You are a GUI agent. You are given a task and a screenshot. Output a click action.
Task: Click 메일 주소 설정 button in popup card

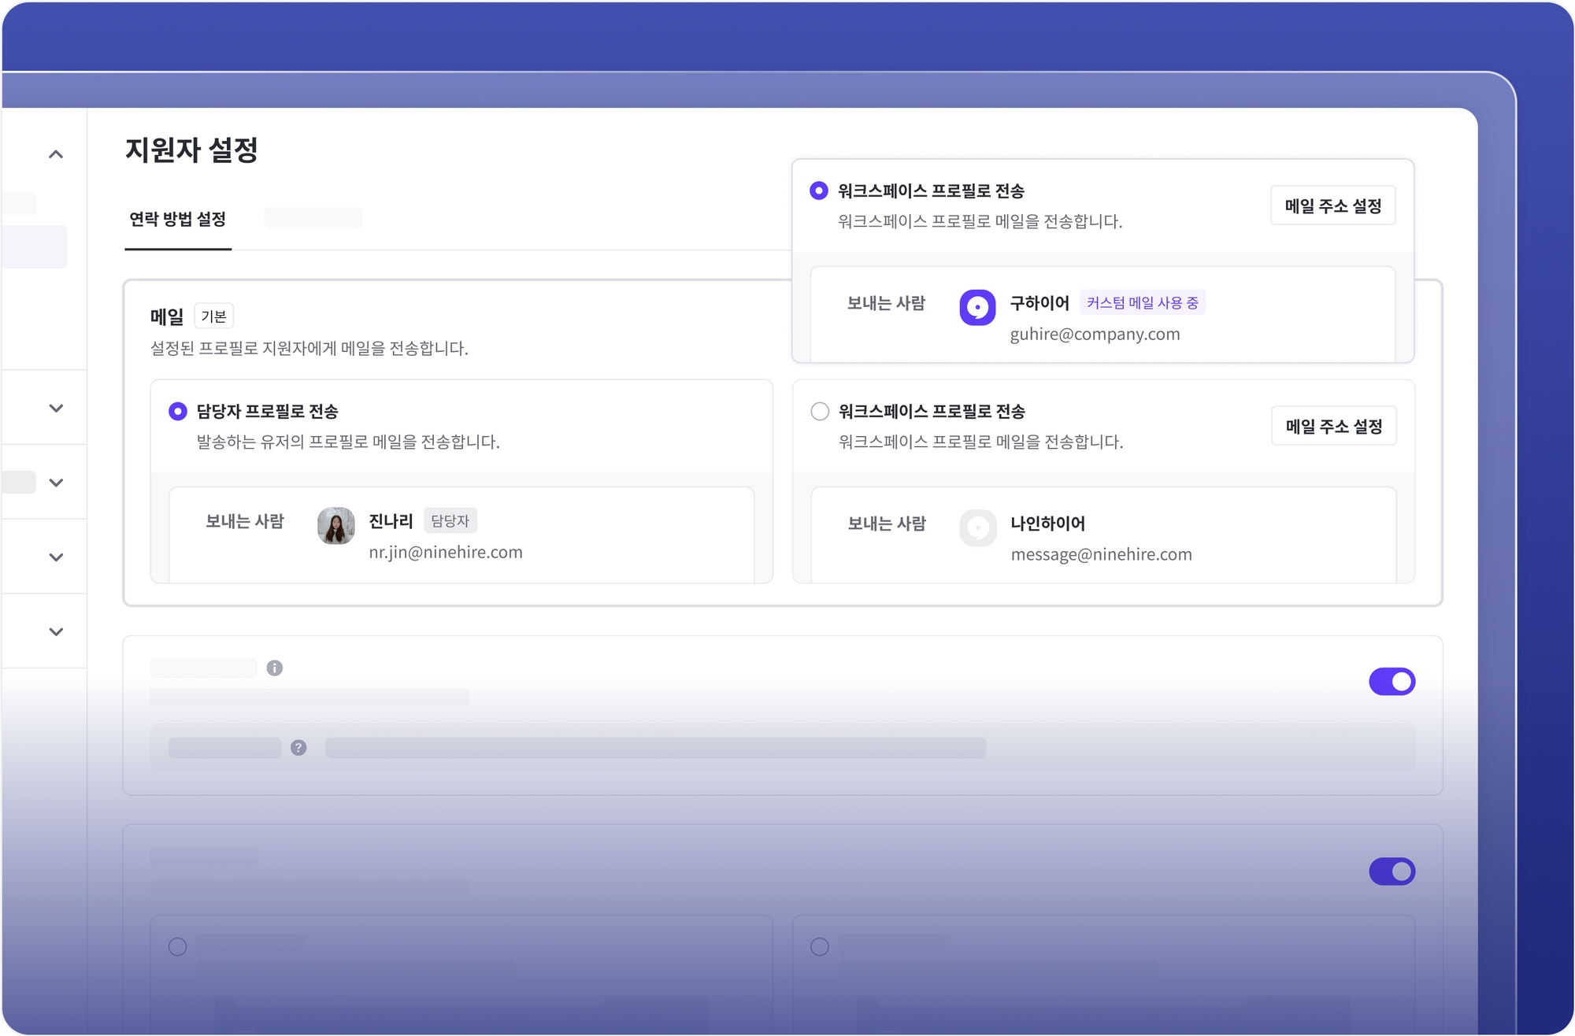coord(1332,205)
